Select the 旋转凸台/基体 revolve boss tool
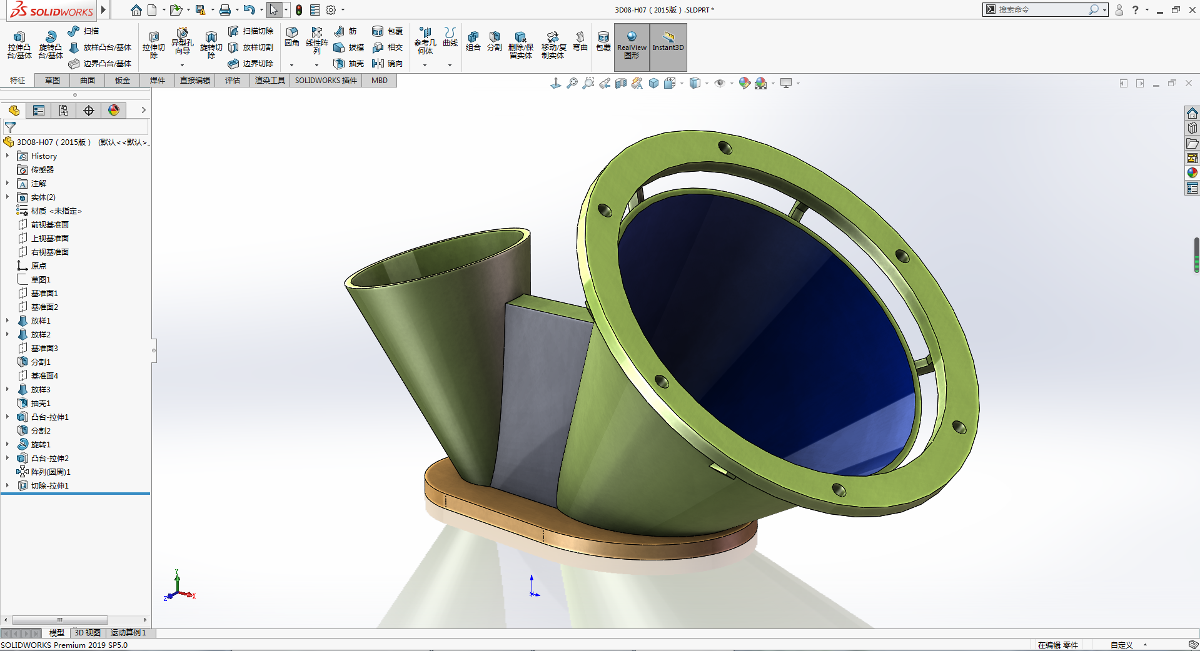 click(x=51, y=45)
